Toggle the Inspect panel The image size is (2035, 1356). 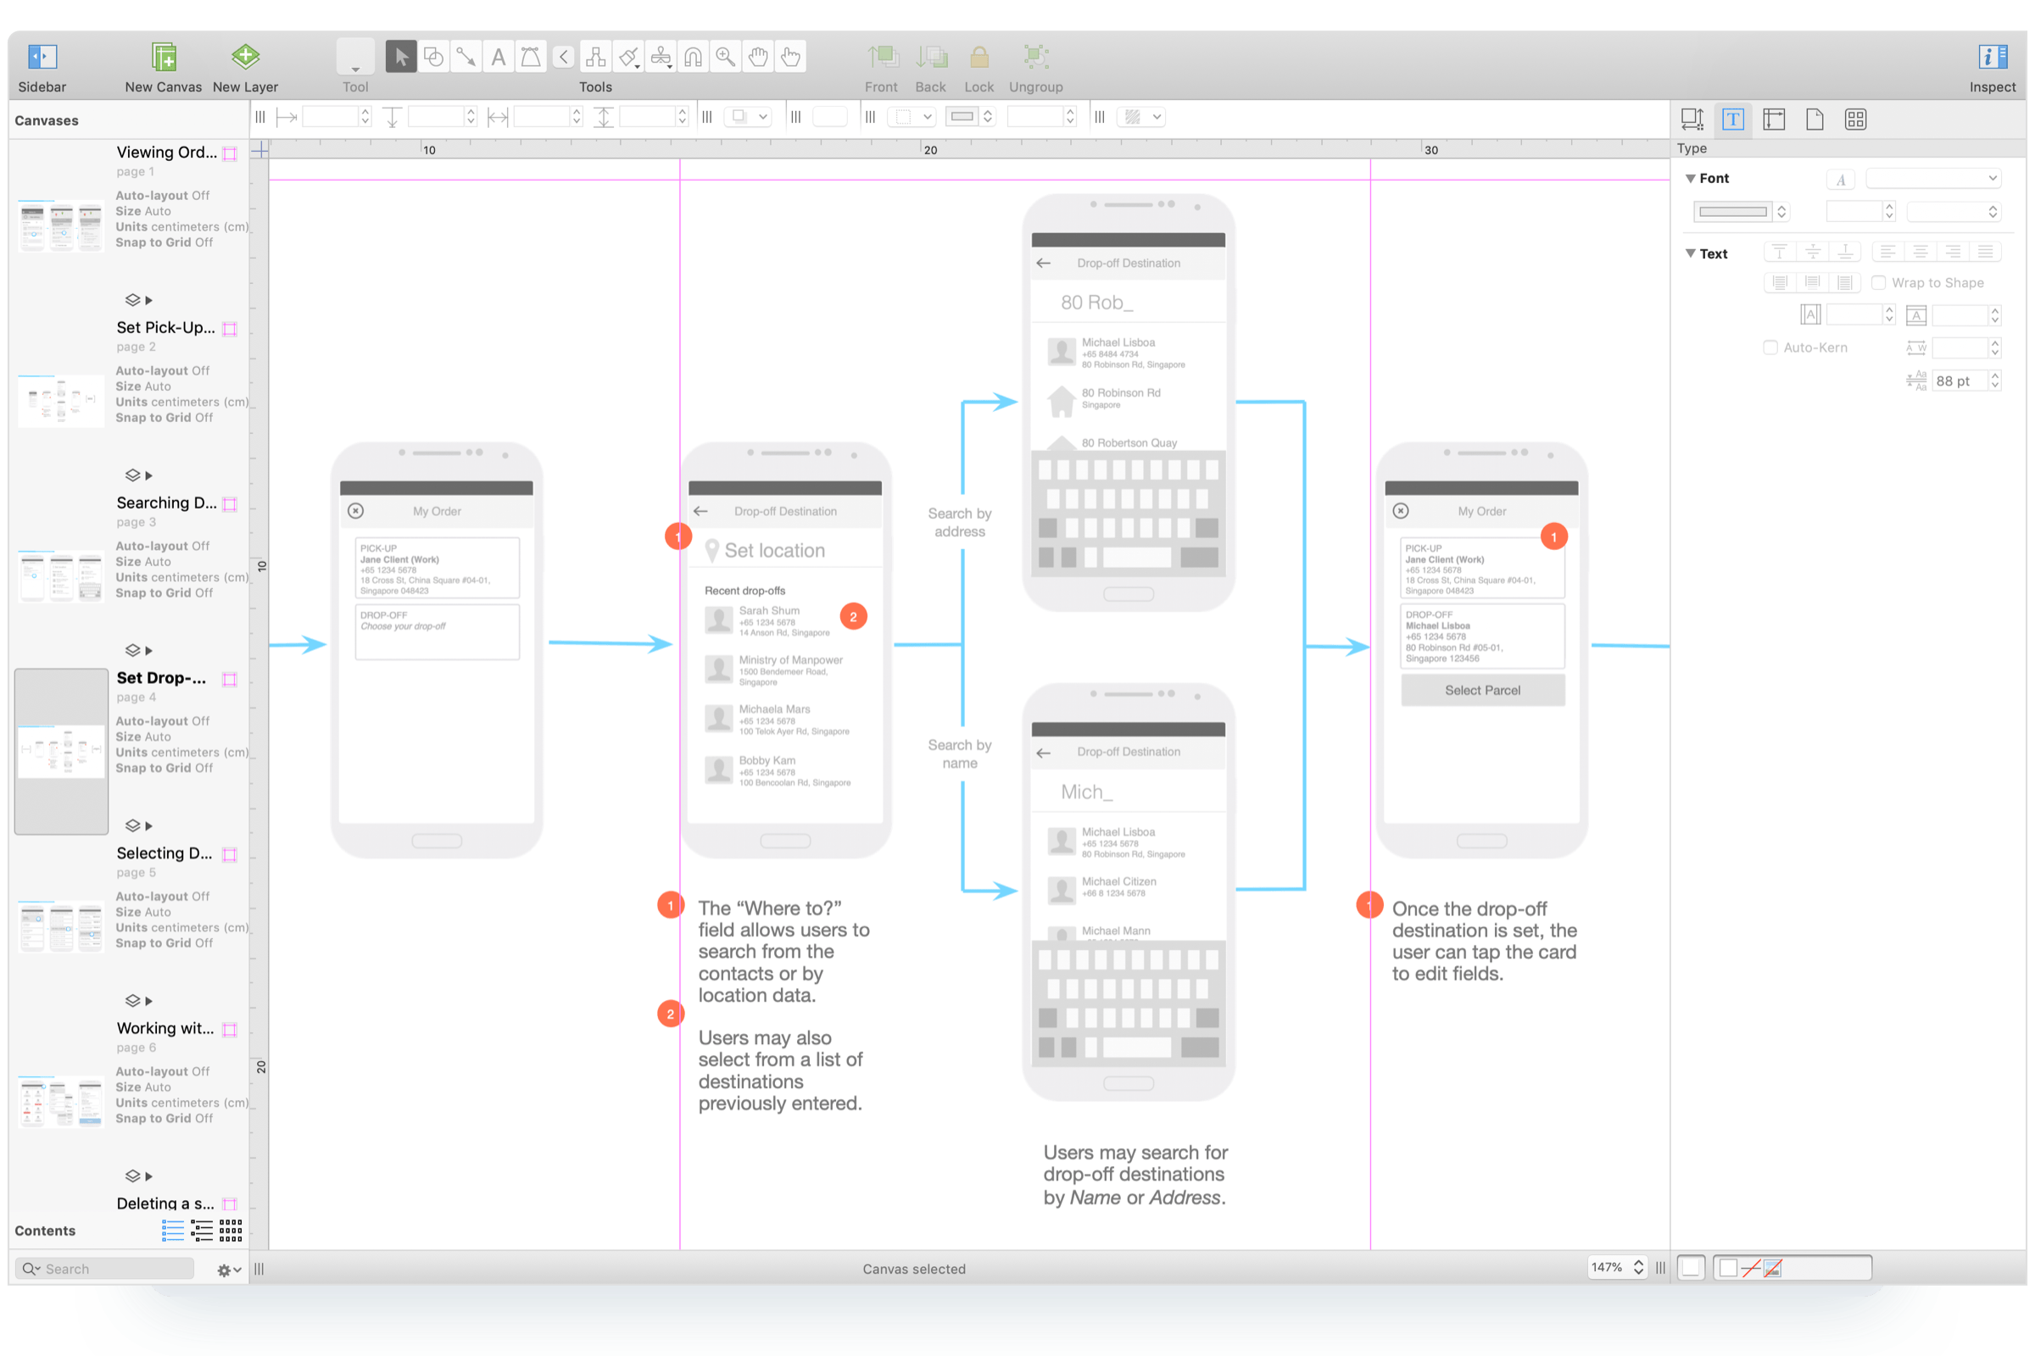pyautogui.click(x=1993, y=57)
